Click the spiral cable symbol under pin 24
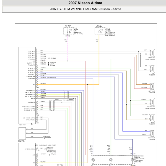166x166 pixels. tap(93, 160)
